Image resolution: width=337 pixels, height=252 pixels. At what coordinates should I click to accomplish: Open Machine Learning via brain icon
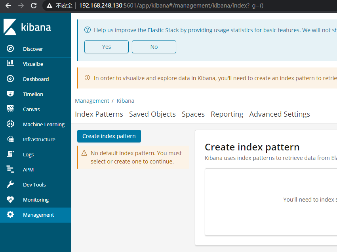pyautogui.click(x=10, y=124)
